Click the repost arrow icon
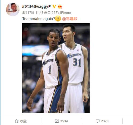Viewport: 133px width, 125px height. (57, 121)
